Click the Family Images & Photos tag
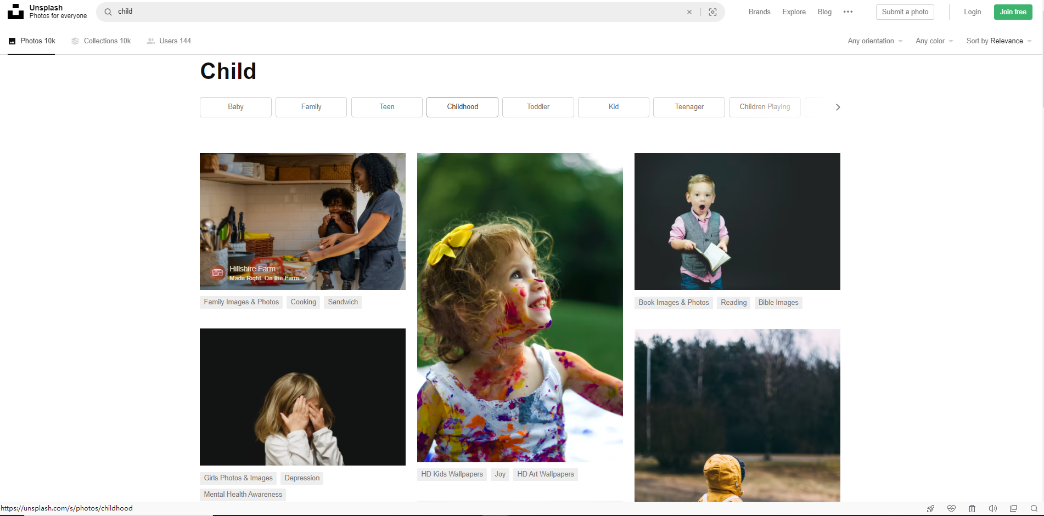Screen dimensions: 1044x516 241,302
